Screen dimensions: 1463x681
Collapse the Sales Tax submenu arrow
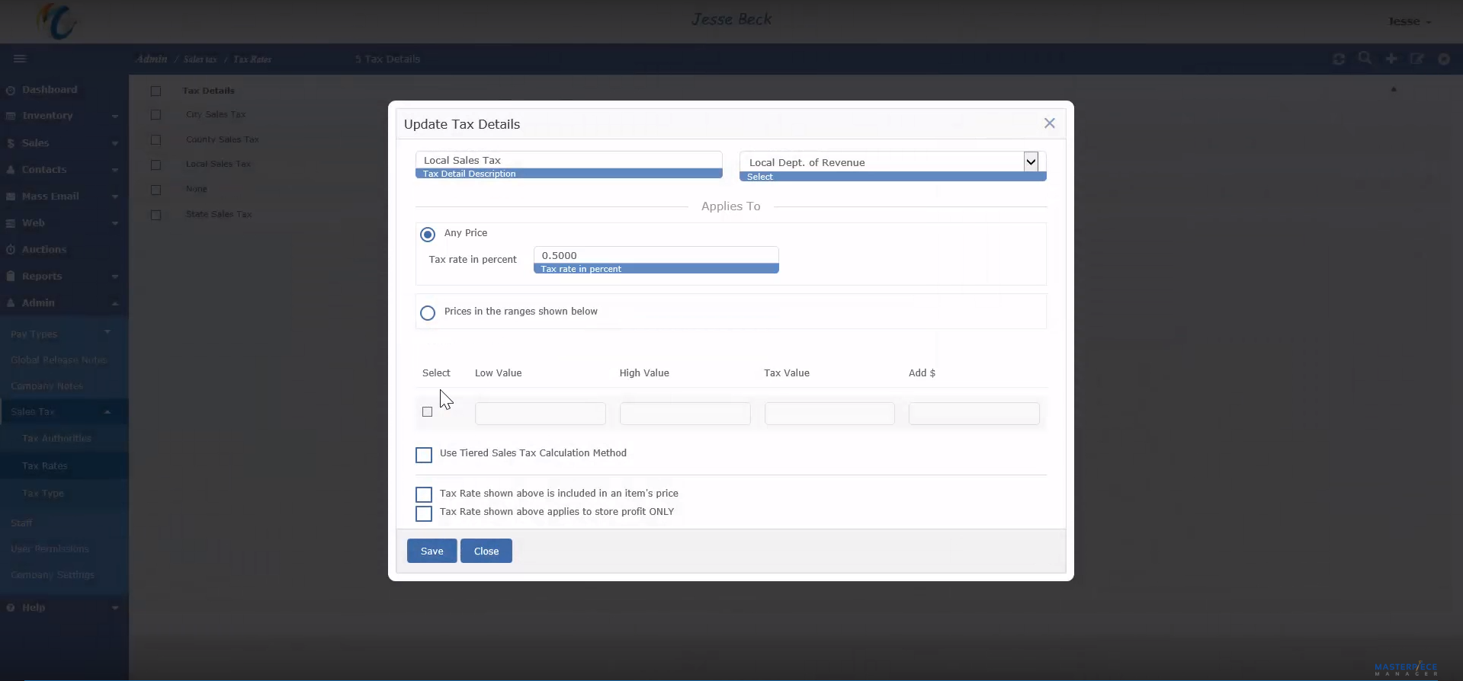[107, 412]
